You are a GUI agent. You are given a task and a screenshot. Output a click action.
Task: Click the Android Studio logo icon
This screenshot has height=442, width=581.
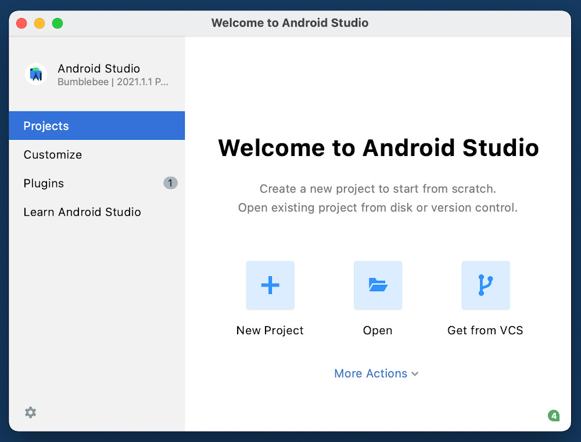tap(35, 74)
